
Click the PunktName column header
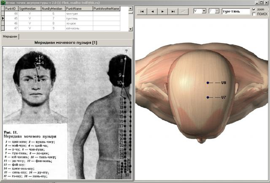coord(78,8)
